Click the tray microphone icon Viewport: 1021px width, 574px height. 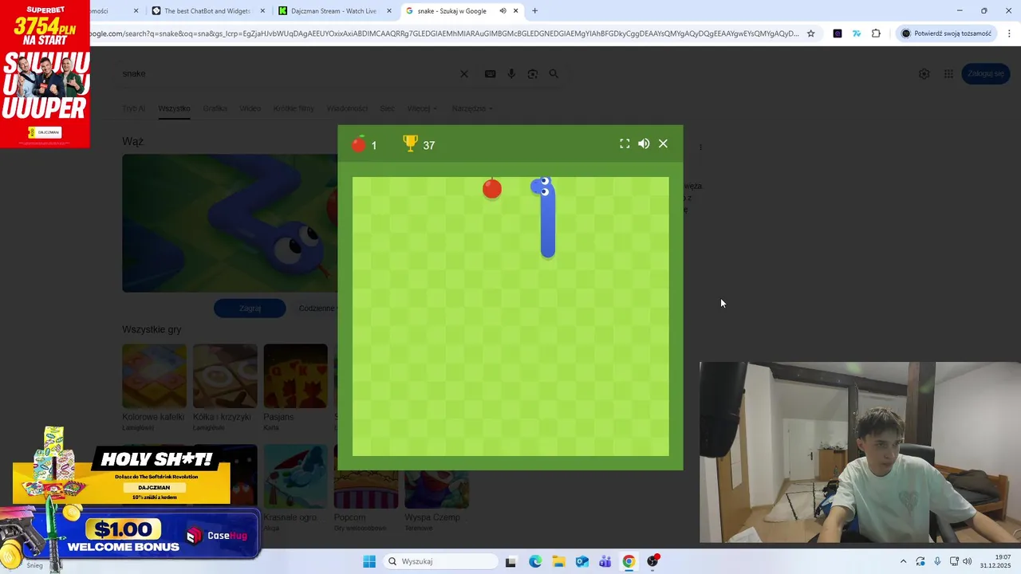click(937, 561)
